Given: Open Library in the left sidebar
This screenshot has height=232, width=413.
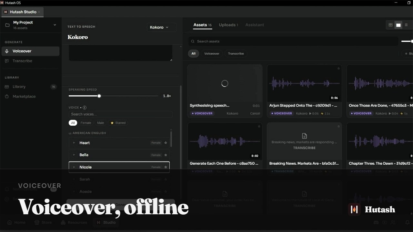Looking at the screenshot, I should coord(30,87).
